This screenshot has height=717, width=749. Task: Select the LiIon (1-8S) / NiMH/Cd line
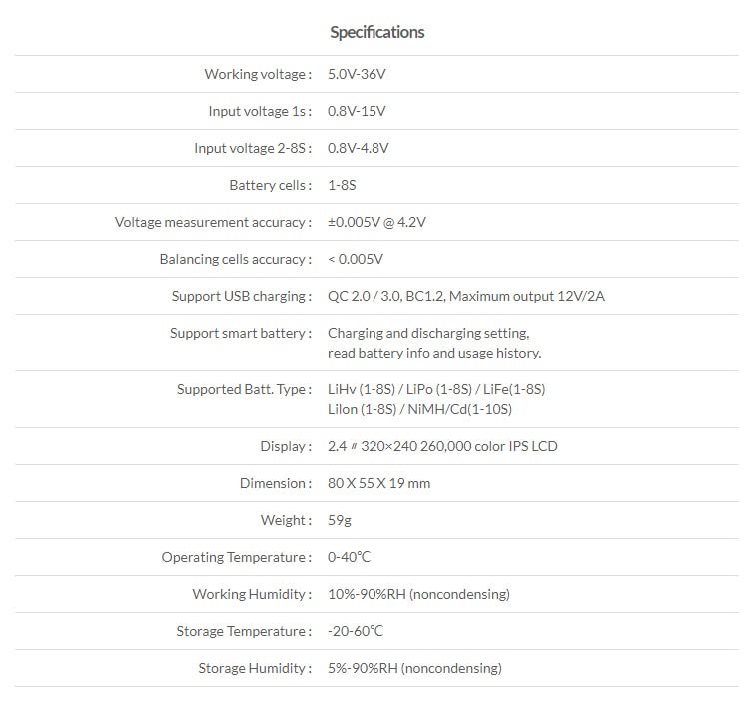coord(419,409)
